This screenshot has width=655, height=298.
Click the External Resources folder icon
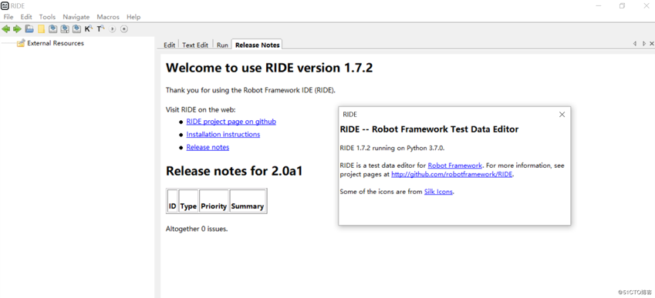[21, 43]
